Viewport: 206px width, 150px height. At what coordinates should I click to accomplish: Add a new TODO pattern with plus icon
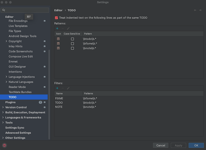[57, 28]
